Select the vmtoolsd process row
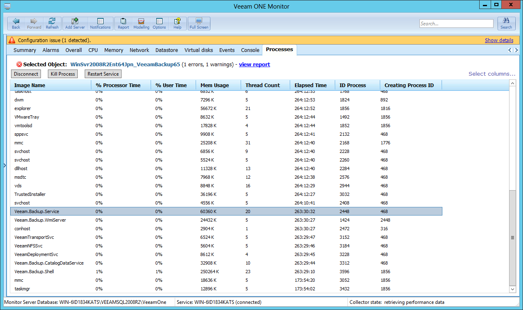523x310 pixels. [x=226, y=126]
